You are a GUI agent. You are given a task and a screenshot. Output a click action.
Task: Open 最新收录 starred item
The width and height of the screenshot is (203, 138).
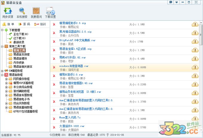17,42
